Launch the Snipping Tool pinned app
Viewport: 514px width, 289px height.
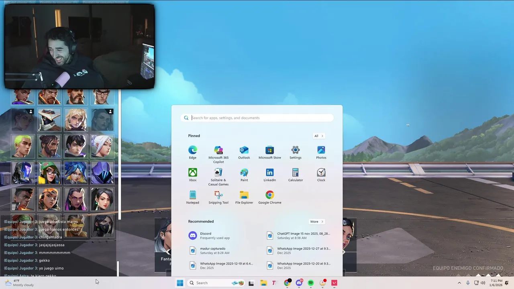click(218, 197)
